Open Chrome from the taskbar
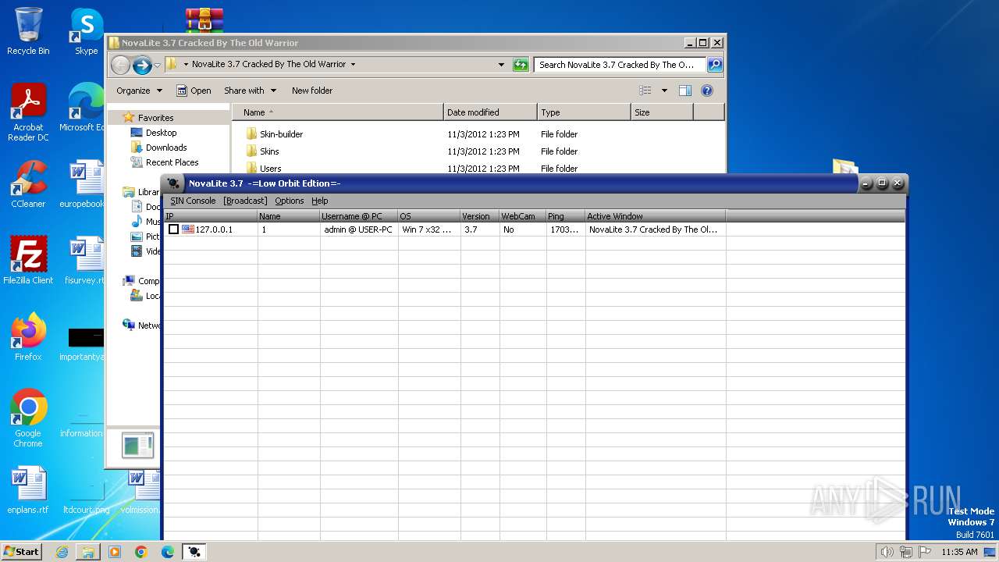999x562 pixels. coord(141,552)
